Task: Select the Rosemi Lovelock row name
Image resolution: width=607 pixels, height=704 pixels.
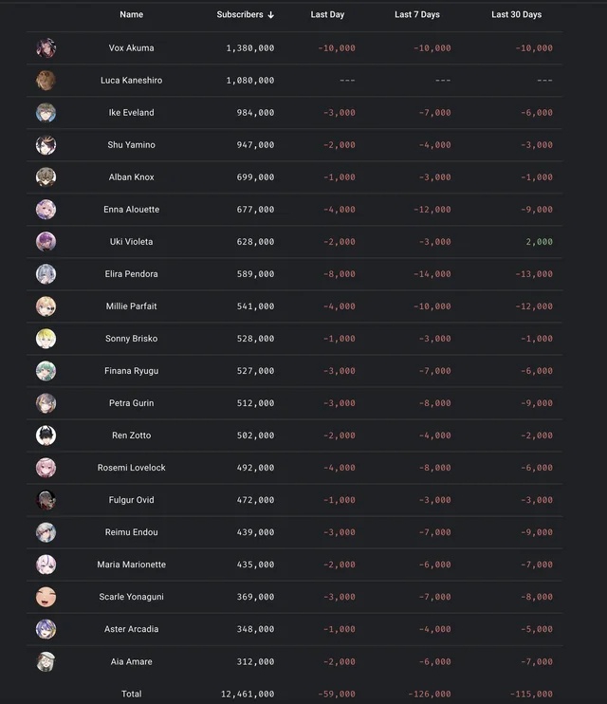Action: (132, 468)
